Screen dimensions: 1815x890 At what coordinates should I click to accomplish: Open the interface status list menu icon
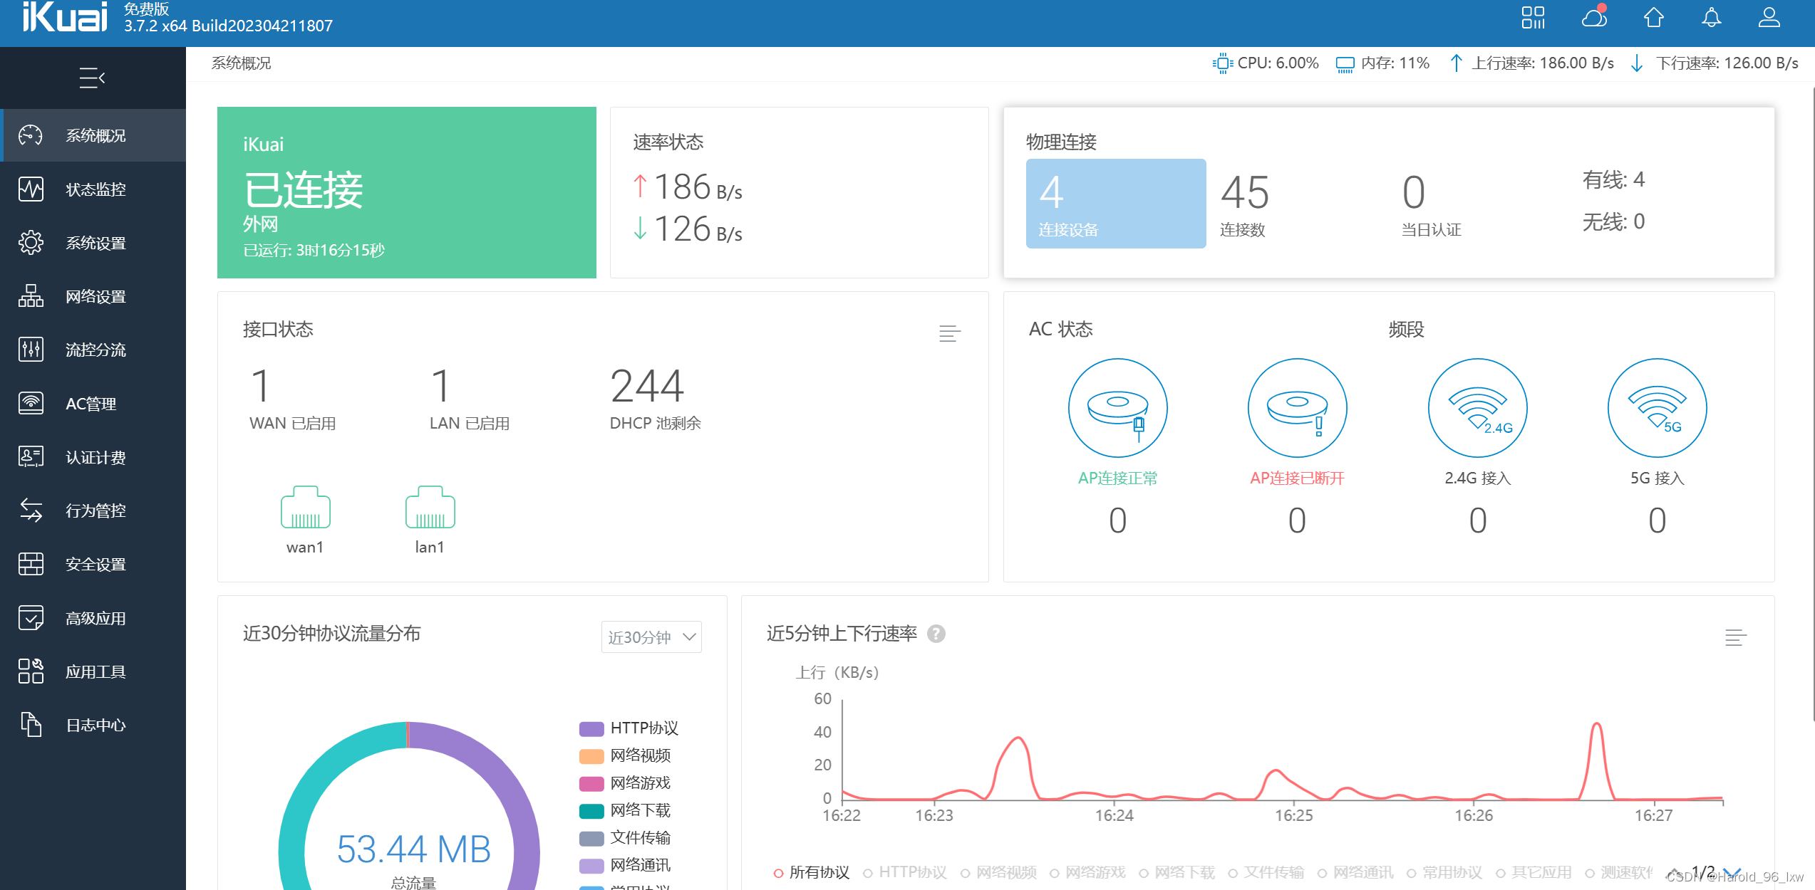949,333
